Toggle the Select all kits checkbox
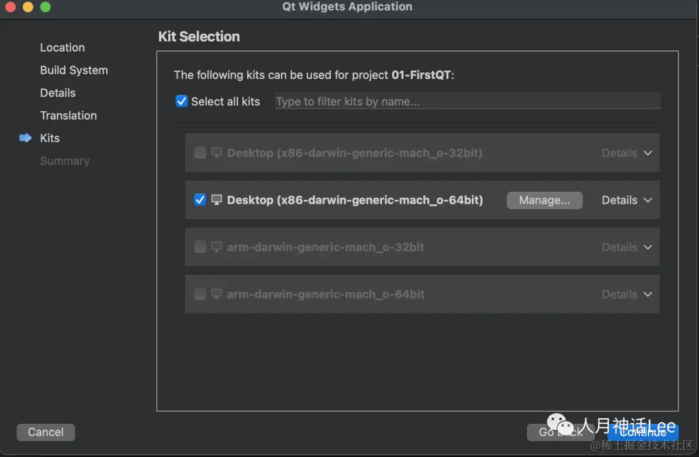The image size is (699, 457). click(x=181, y=101)
